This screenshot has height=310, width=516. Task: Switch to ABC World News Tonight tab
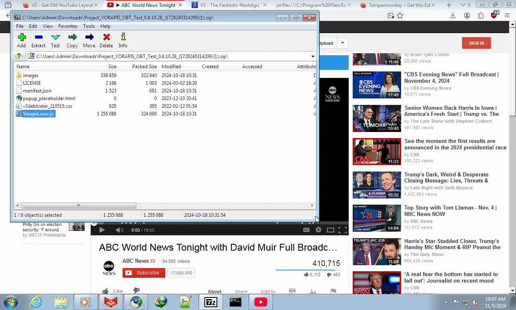pyautogui.click(x=144, y=5)
